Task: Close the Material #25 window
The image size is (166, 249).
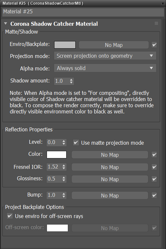Action: (x=163, y=3)
